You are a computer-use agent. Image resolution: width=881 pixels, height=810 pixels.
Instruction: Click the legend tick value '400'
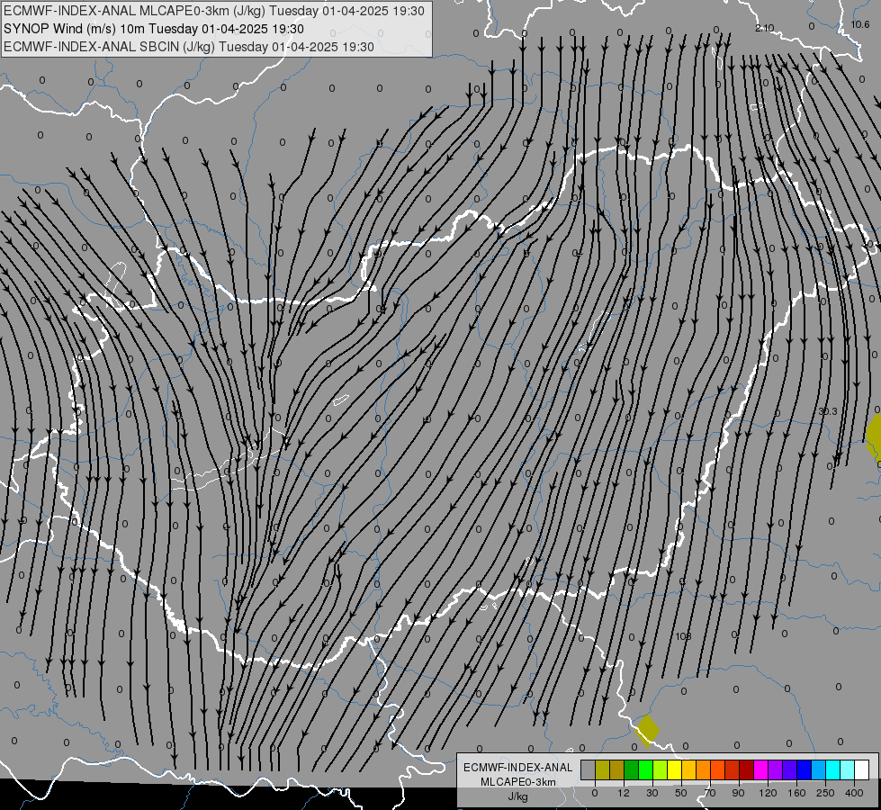[854, 793]
